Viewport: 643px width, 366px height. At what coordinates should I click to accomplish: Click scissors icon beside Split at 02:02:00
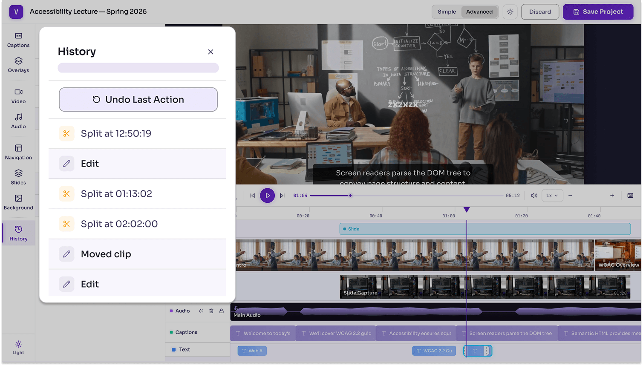tap(66, 224)
